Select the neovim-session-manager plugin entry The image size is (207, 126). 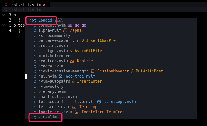coord(63,71)
